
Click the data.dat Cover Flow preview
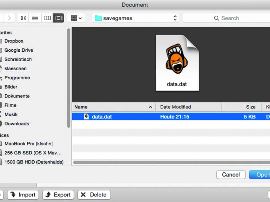click(177, 63)
